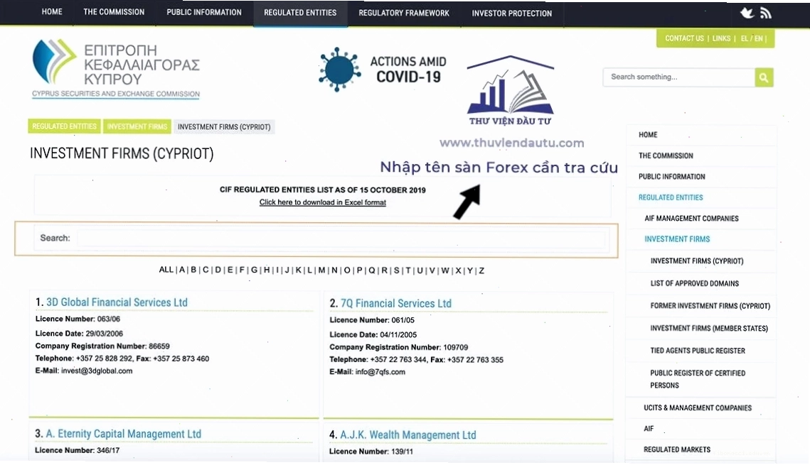
Task: Filter firms by letter H
Action: click(x=267, y=270)
